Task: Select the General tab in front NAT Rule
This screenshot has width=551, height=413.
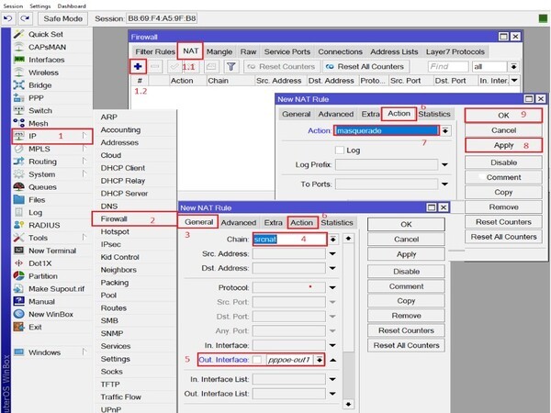Action: (199, 222)
